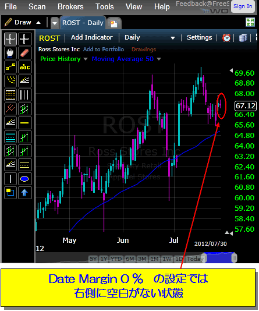Select the highlighted crosshair pointer tool
Image resolution: width=259 pixels, height=311 pixels.
click(10, 38)
